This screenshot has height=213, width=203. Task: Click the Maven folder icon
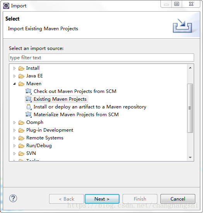click(21, 84)
